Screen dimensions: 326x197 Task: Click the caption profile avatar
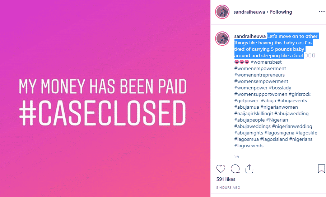coord(222,39)
